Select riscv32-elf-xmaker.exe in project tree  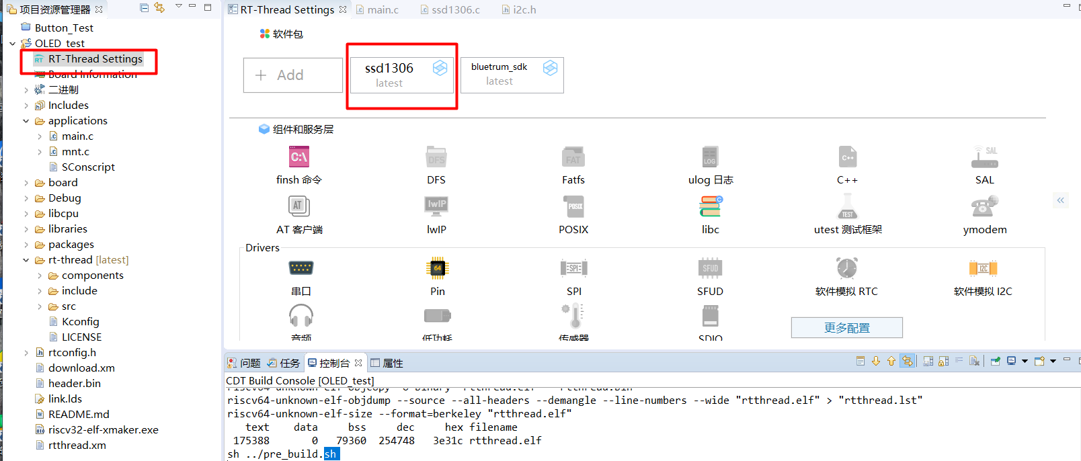[x=103, y=430]
